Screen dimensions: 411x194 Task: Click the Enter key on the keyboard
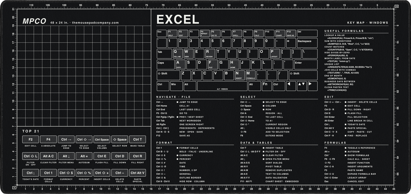click(306, 64)
